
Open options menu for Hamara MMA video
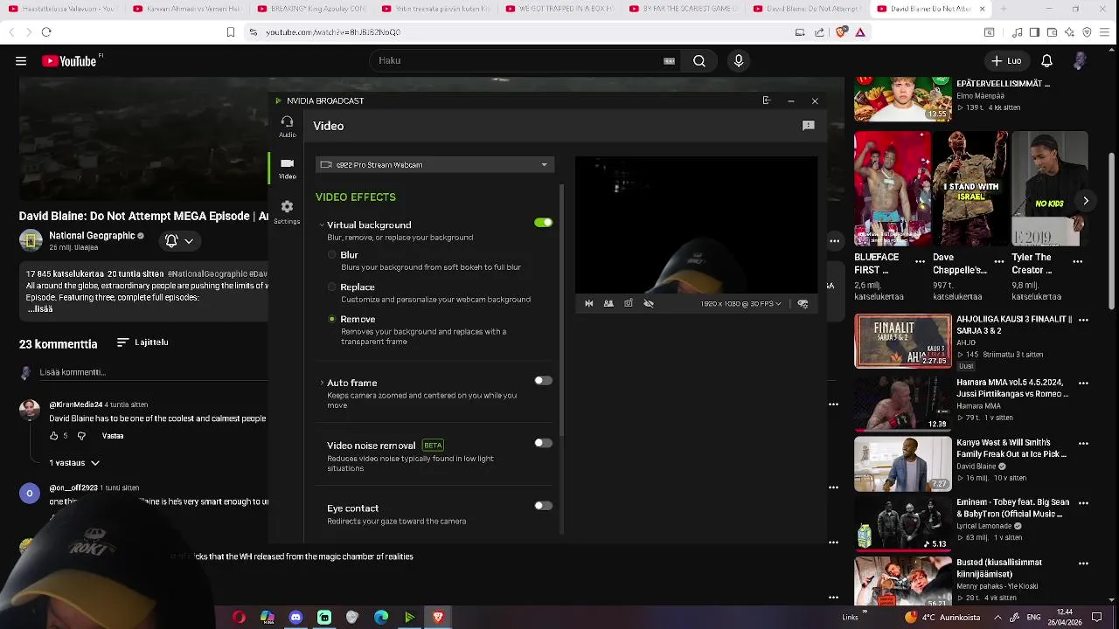click(1083, 383)
